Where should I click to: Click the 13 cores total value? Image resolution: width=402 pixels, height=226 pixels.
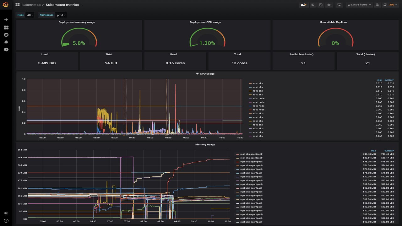(x=240, y=63)
